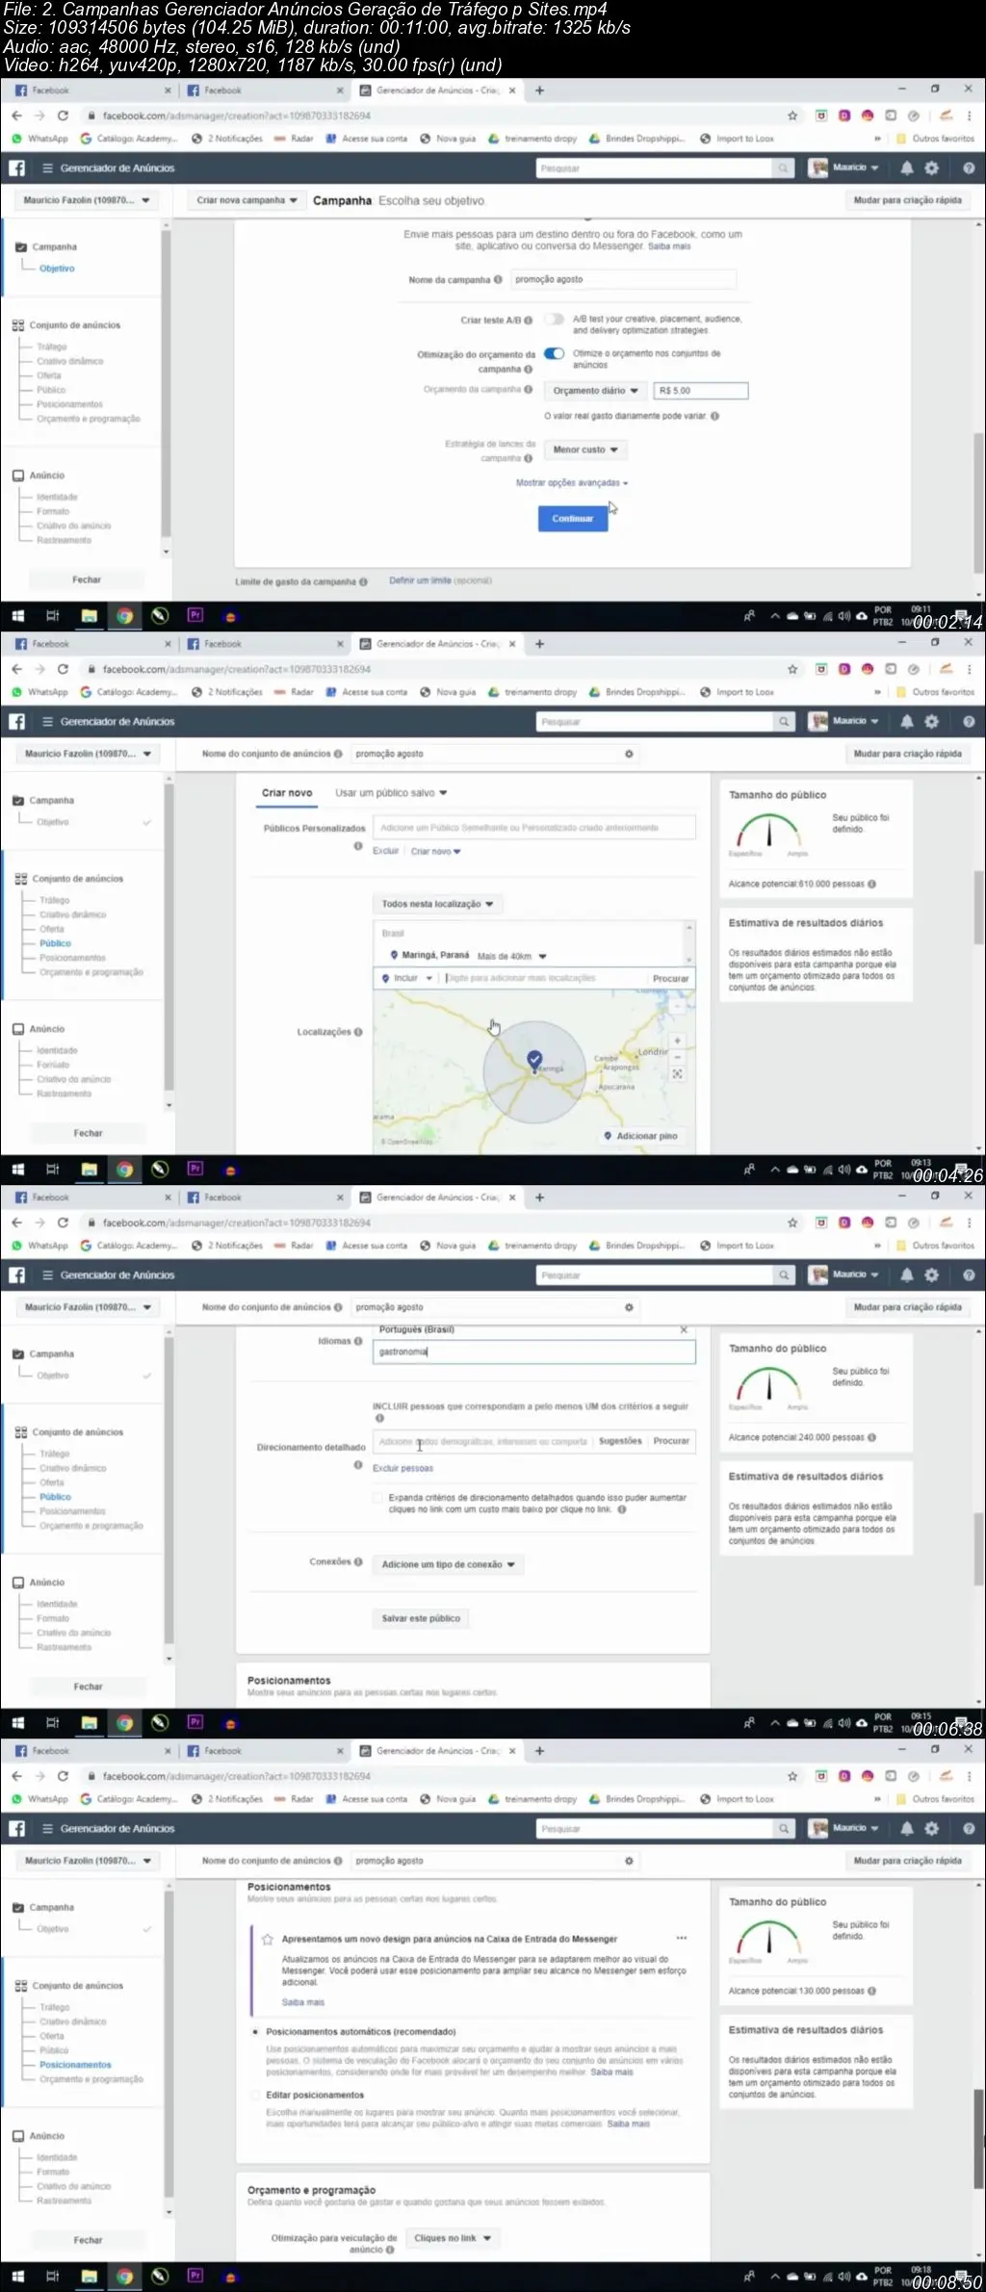Image resolution: width=986 pixels, height=2292 pixels.
Task: Open the Cliques no link optimization dropdown
Action: (x=453, y=2238)
